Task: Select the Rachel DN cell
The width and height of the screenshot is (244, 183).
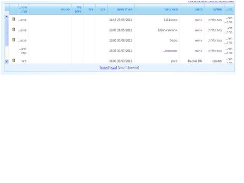Action: (x=195, y=61)
